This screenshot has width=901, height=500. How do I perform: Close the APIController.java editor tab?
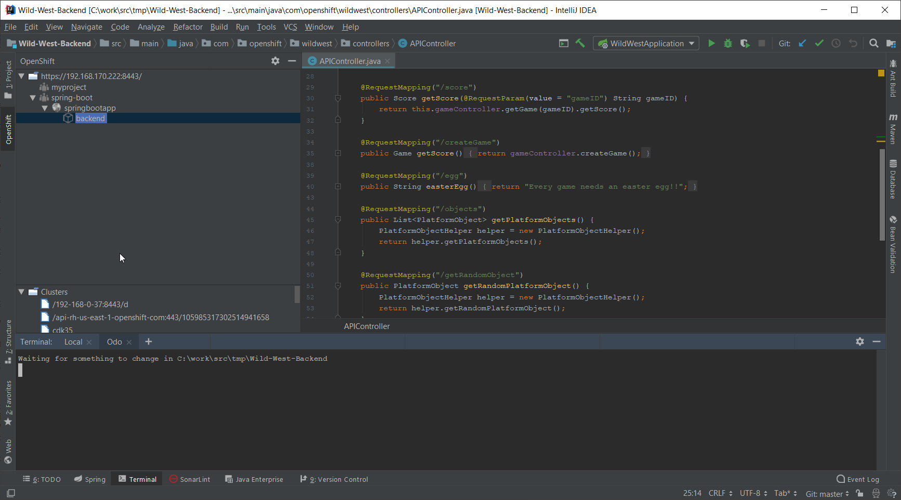pos(387,61)
